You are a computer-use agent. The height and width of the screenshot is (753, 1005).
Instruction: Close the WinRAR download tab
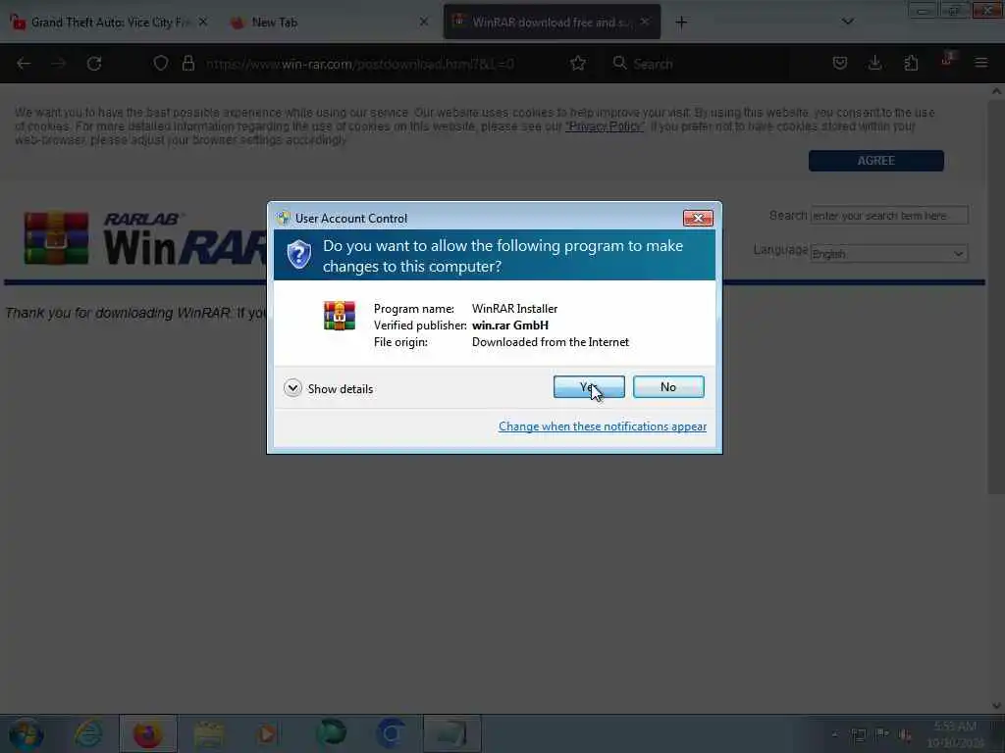(x=645, y=22)
